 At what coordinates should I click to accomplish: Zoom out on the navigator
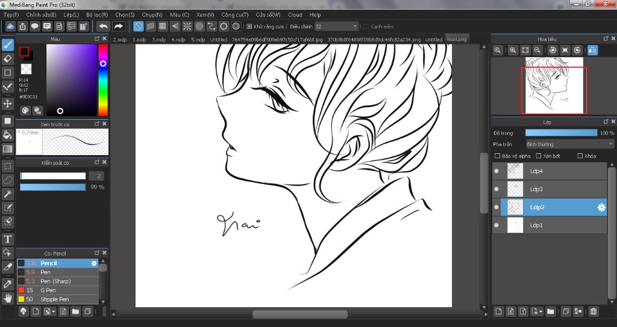tap(537, 50)
